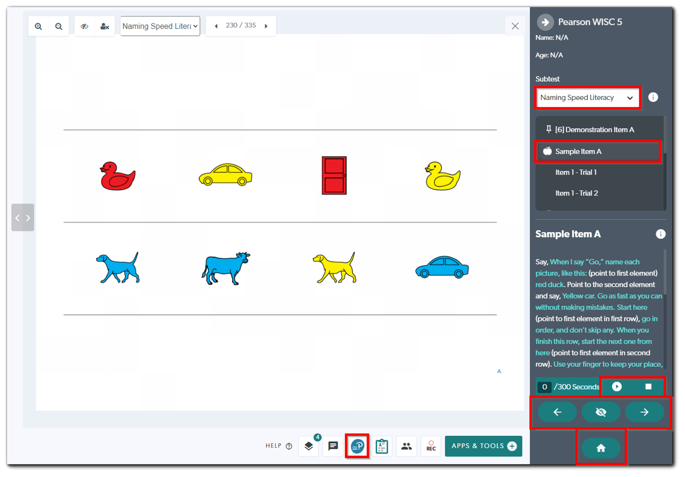Open the Pearson assessment panel icon
Viewport: 685px width, 477px height.
point(357,446)
